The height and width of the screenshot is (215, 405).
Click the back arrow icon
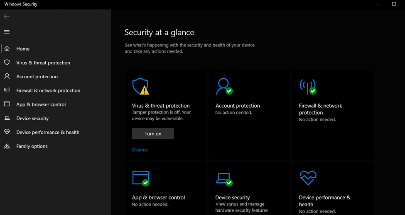7,17
